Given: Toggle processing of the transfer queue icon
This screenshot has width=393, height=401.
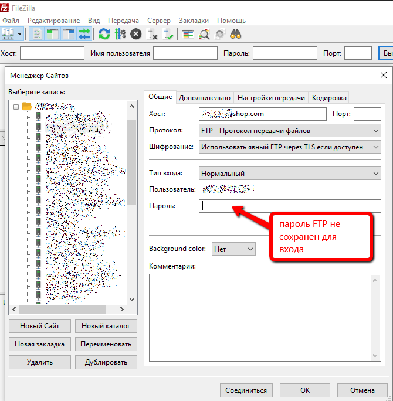Looking at the screenshot, I should (120, 34).
